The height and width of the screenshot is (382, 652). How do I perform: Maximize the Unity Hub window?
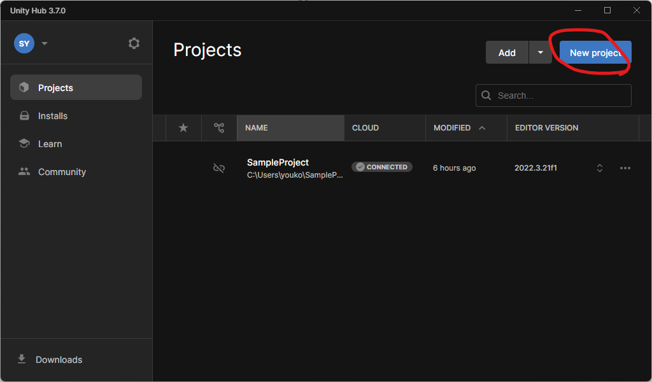pyautogui.click(x=607, y=10)
